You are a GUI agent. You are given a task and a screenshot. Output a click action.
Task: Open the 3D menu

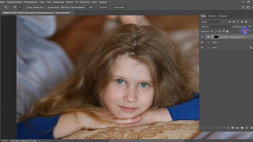[76, 2]
